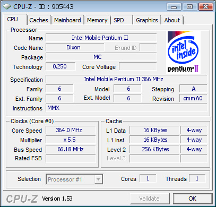Switch to the Graphics tab

click(x=147, y=20)
